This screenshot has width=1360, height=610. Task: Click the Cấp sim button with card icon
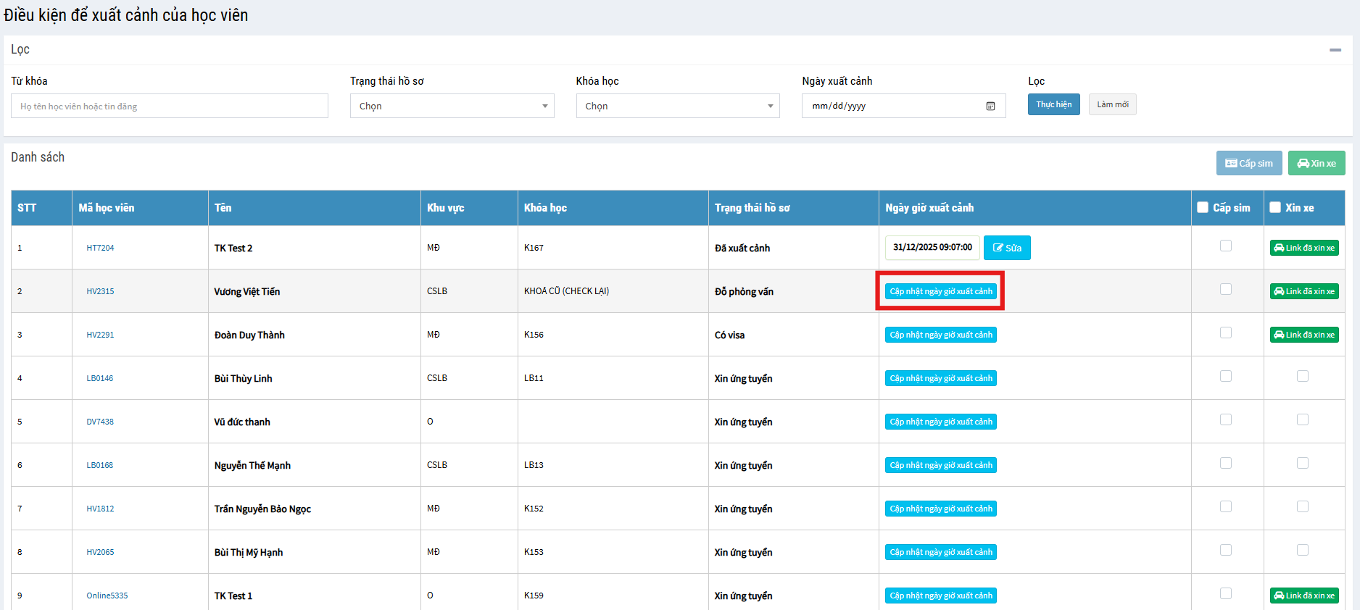(1248, 163)
